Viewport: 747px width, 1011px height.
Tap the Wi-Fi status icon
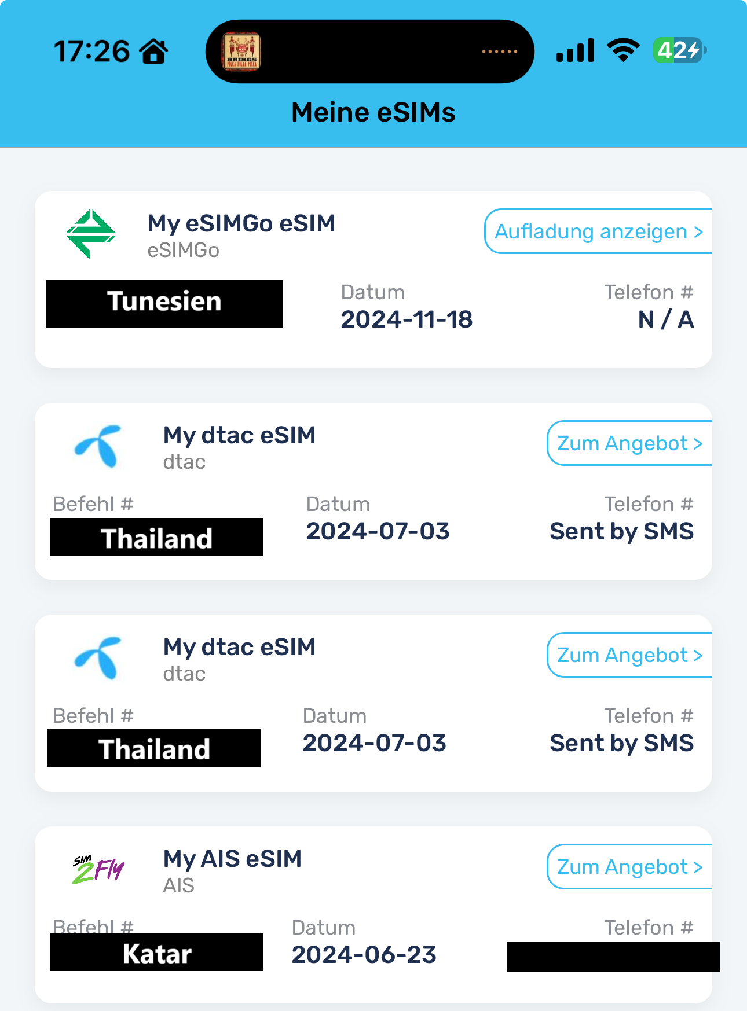click(x=623, y=50)
